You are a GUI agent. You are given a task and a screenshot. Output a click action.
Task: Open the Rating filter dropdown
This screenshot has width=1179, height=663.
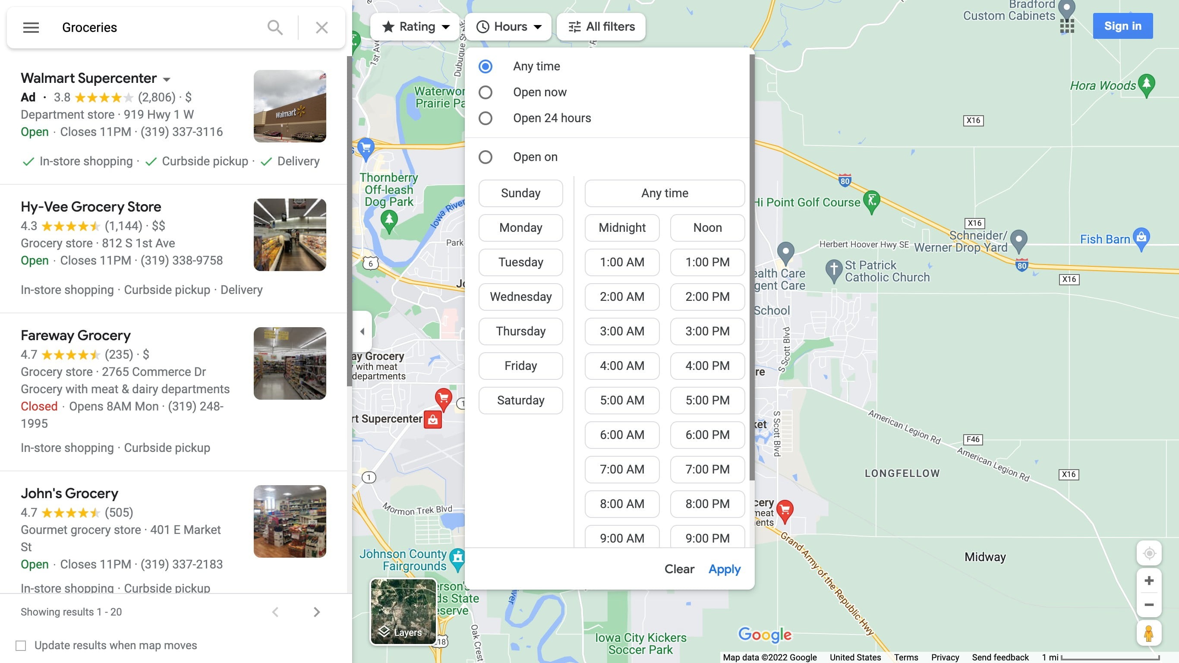click(x=416, y=27)
